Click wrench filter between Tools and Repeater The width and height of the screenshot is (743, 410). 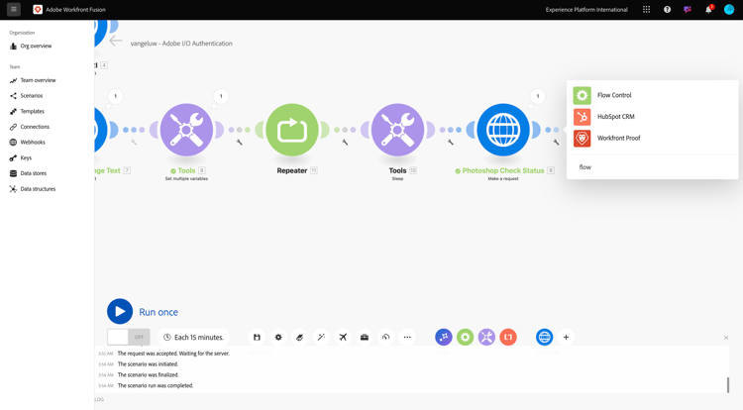point(240,142)
